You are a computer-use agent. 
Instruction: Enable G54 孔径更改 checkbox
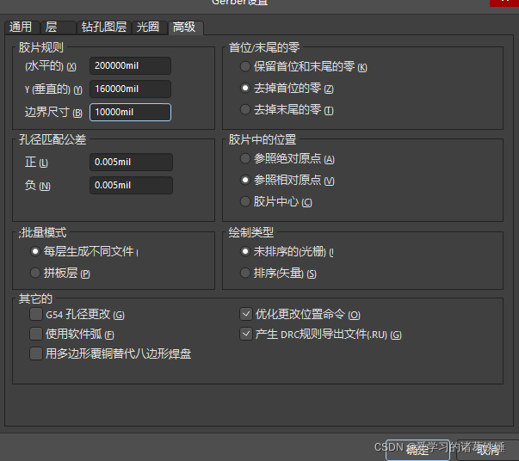click(x=35, y=315)
